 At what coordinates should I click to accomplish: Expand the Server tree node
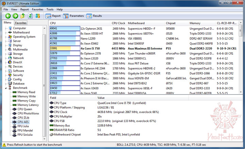click(6, 41)
